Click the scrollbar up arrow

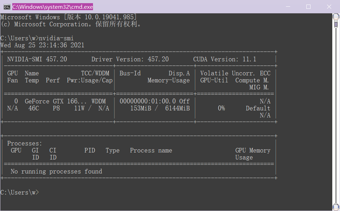(336, 17)
